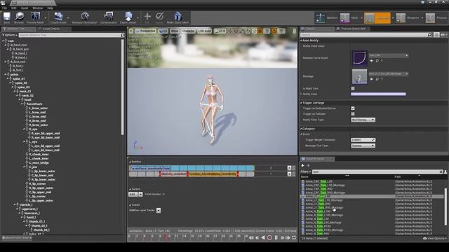Open the Edit menu
The image size is (449, 252).
pos(14,8)
